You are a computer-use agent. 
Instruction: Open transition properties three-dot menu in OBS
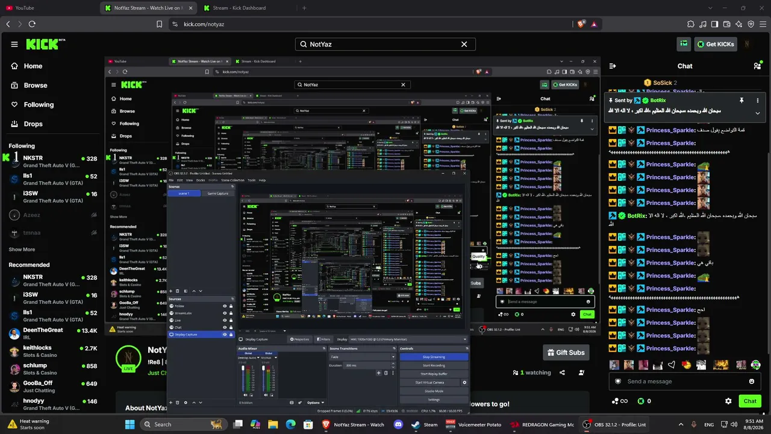pyautogui.click(x=392, y=373)
